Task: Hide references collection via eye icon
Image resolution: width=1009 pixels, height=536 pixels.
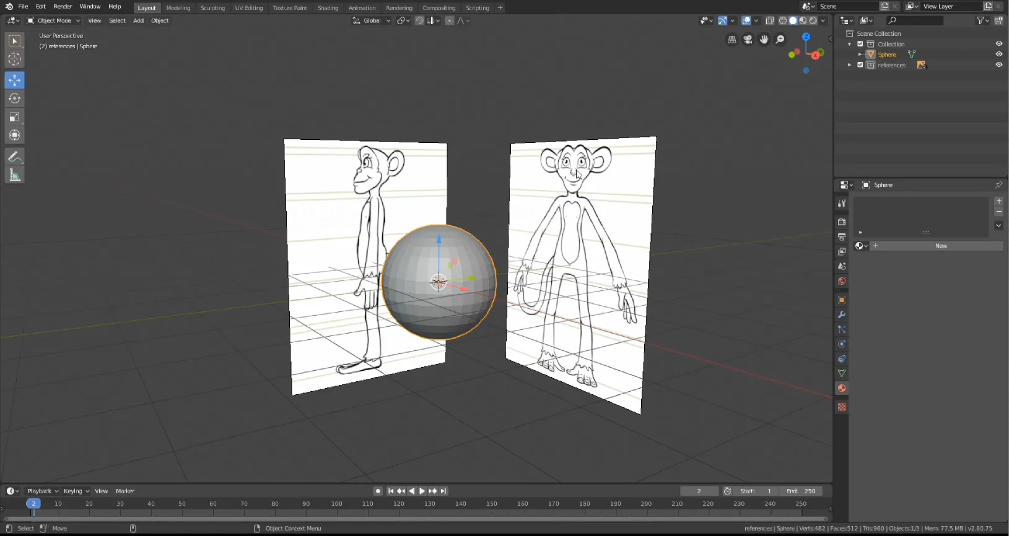Action: (998, 65)
